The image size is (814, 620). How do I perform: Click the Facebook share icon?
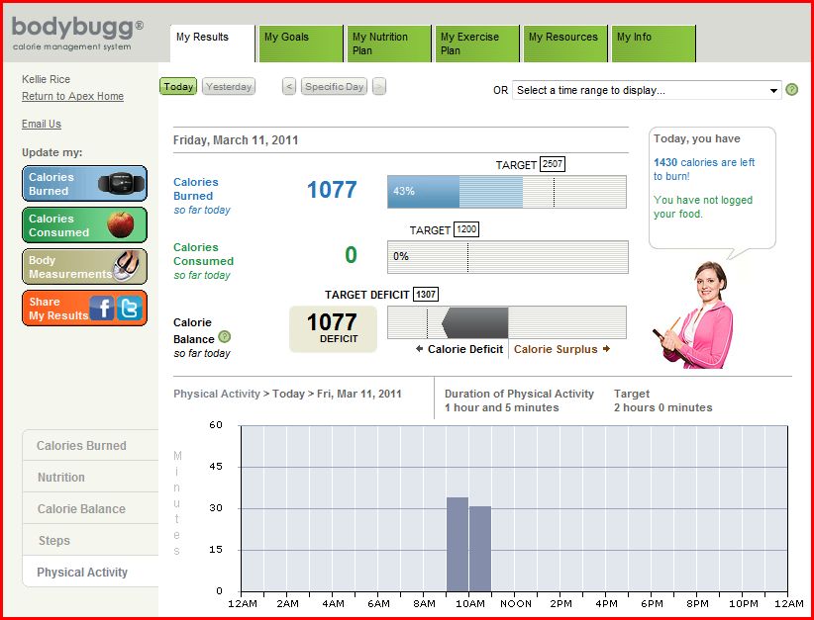pyautogui.click(x=102, y=309)
